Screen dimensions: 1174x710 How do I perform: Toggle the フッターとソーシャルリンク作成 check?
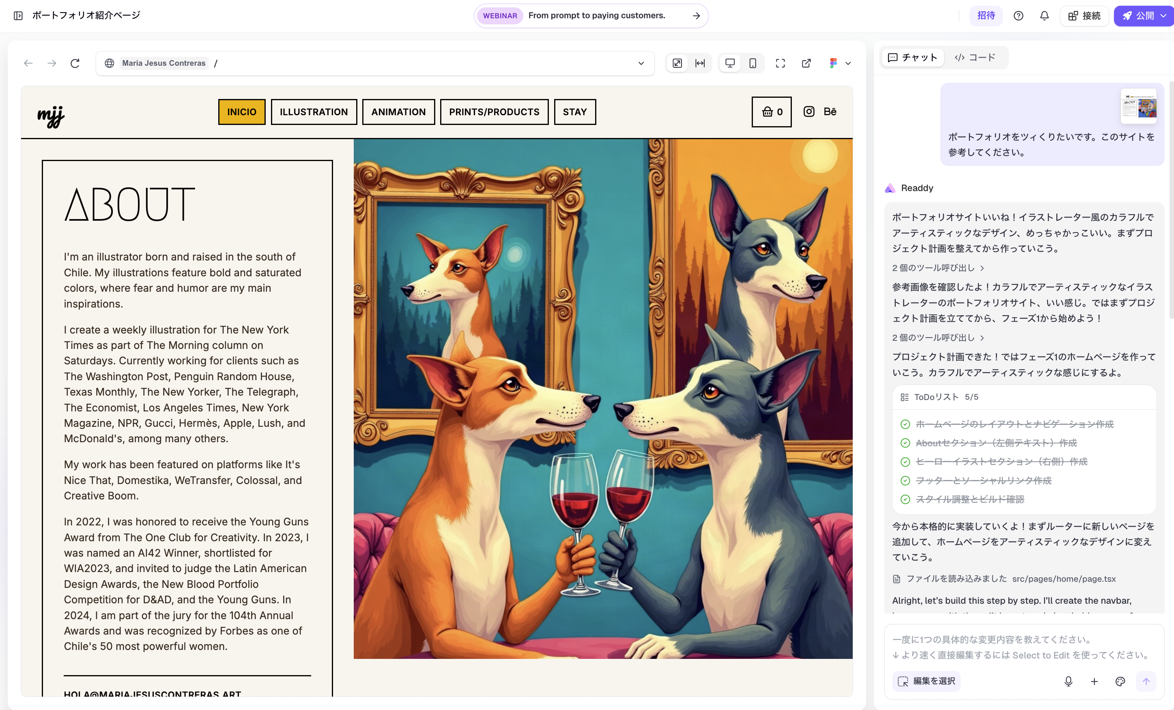(905, 481)
